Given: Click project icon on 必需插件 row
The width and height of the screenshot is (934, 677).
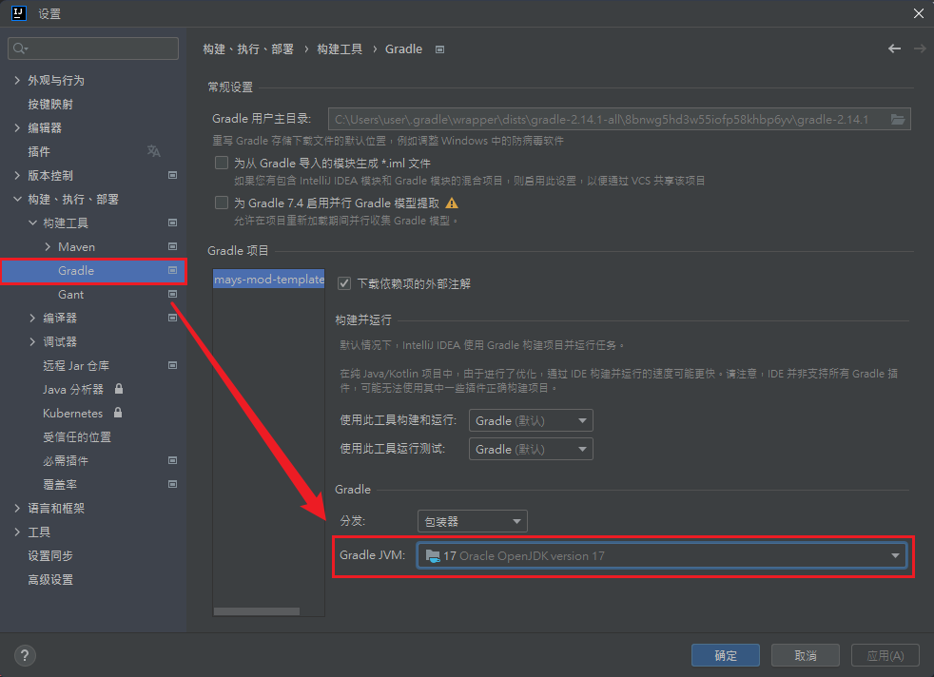Looking at the screenshot, I should tap(173, 460).
